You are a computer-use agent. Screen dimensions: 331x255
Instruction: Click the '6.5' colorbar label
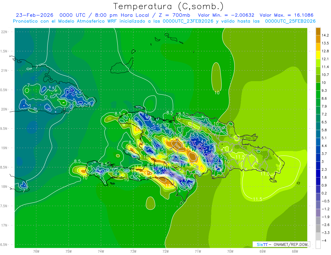[324, 122]
